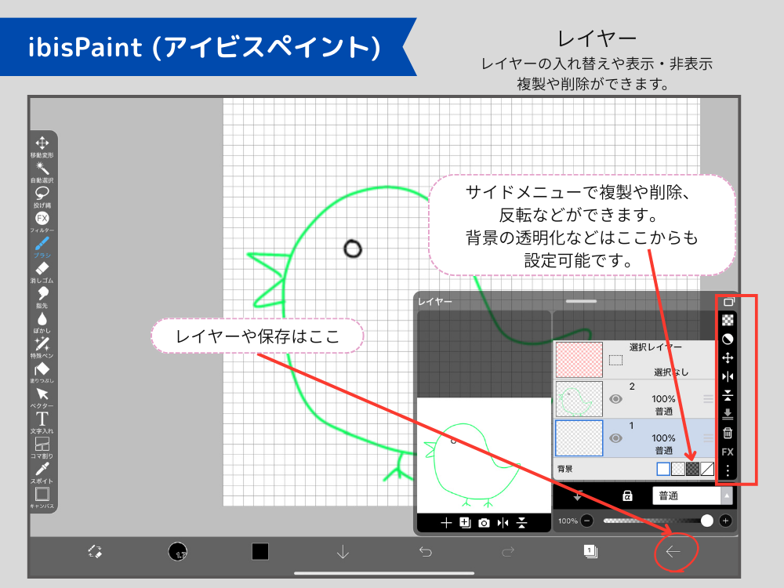The width and height of the screenshot is (784, 588).
Task: Toggle the alpha lock button
Action: [x=627, y=495]
